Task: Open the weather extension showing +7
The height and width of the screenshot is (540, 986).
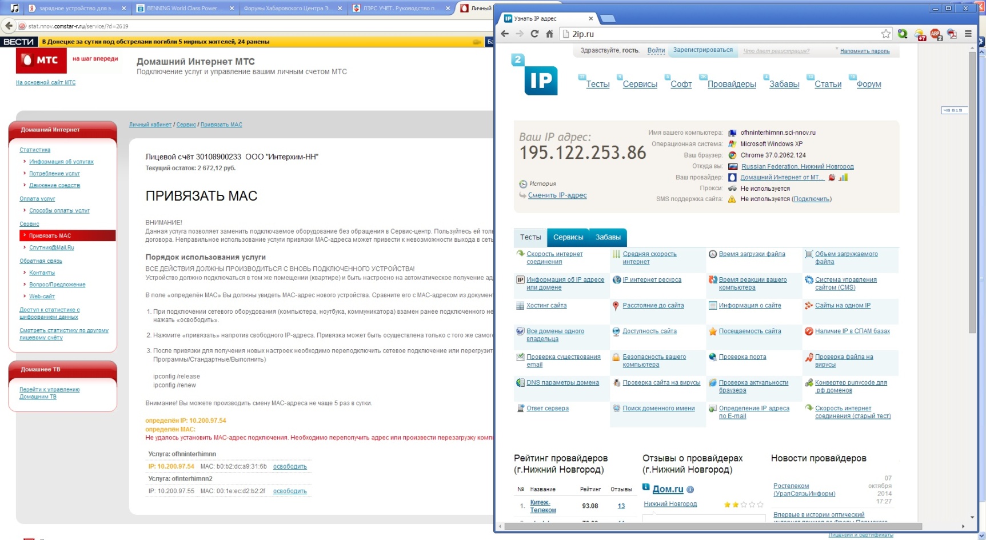Action: pos(919,34)
